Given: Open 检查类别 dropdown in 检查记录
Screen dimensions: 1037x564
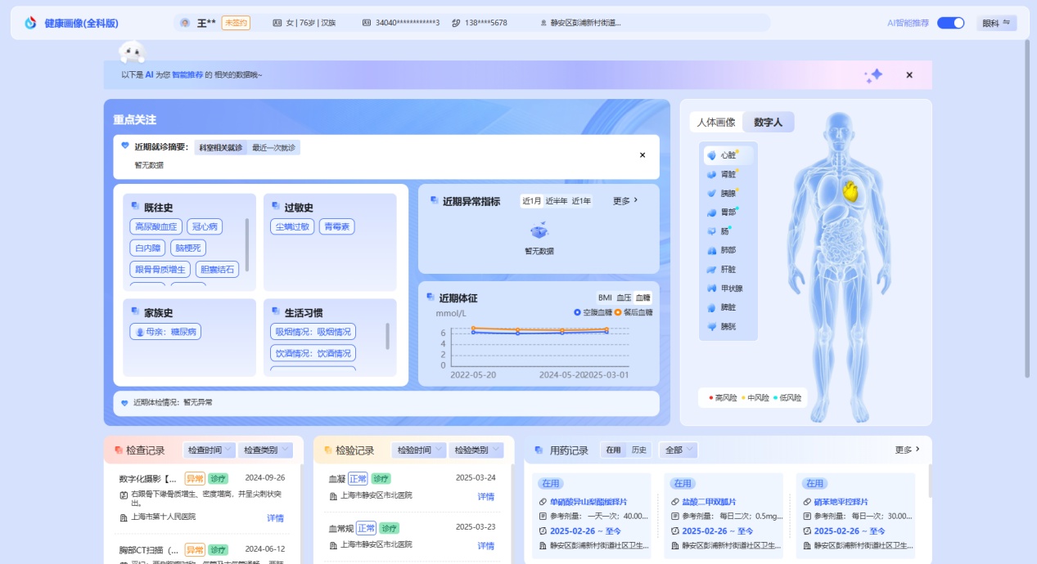Looking at the screenshot, I should click(266, 450).
